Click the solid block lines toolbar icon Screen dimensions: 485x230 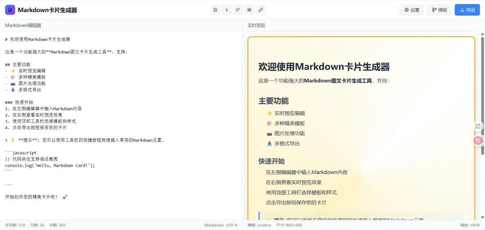pos(249,10)
